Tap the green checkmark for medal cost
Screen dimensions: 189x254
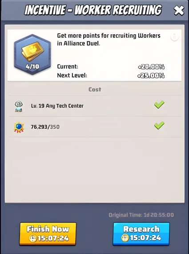(x=159, y=125)
